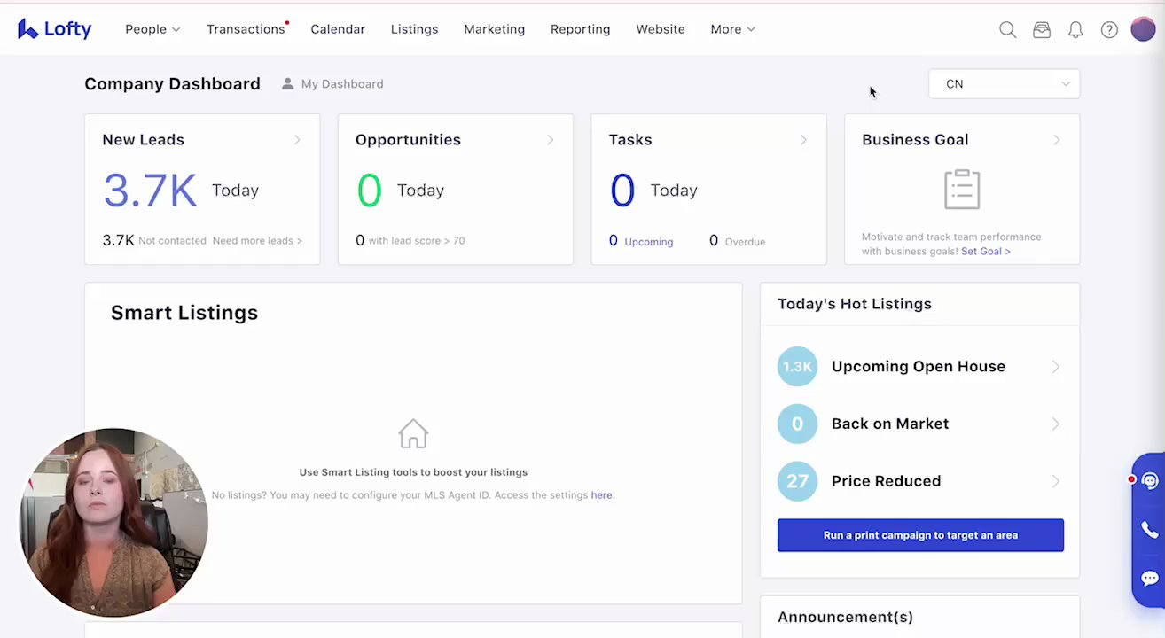Expand the Upcoming Open House row

pyautogui.click(x=919, y=367)
